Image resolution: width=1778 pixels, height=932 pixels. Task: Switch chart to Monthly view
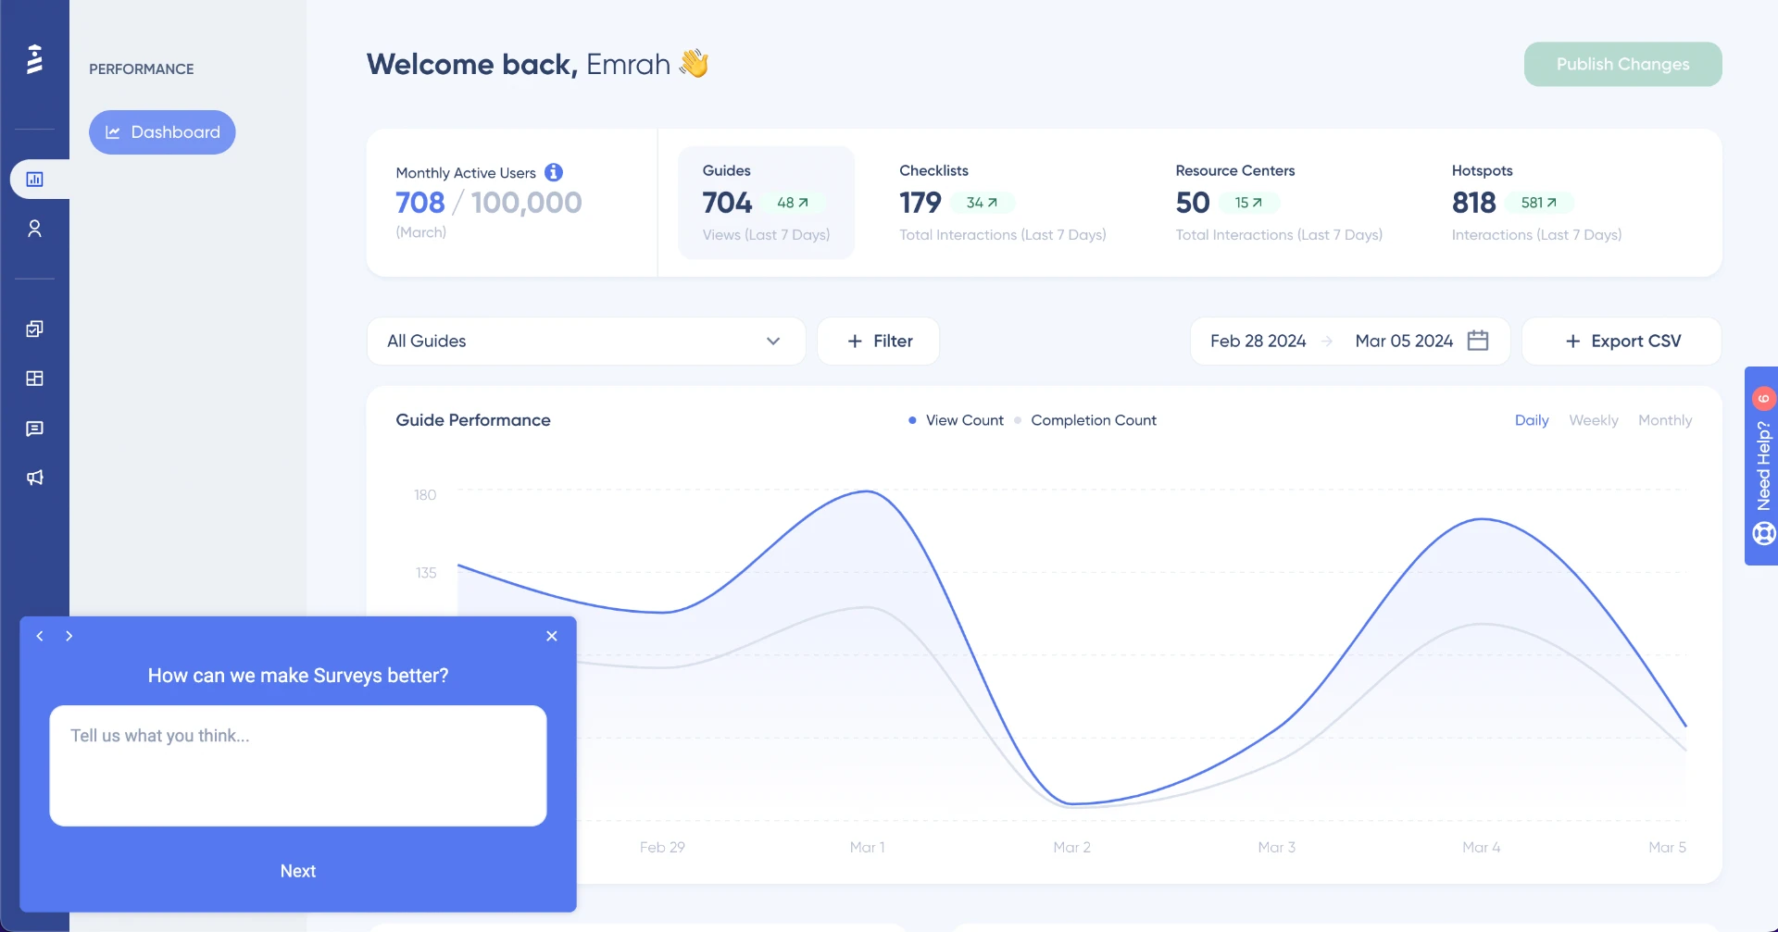tap(1664, 420)
